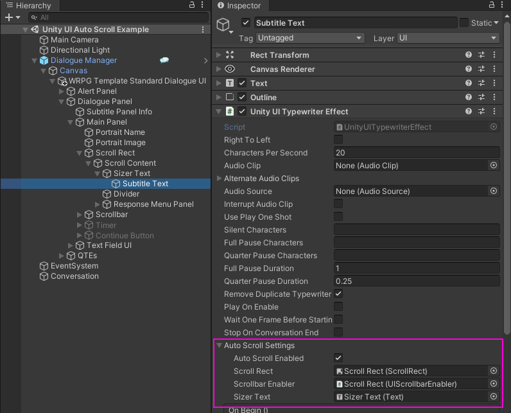Image resolution: width=511 pixels, height=413 pixels.
Task: Open Outline component options menu
Action: (x=494, y=97)
